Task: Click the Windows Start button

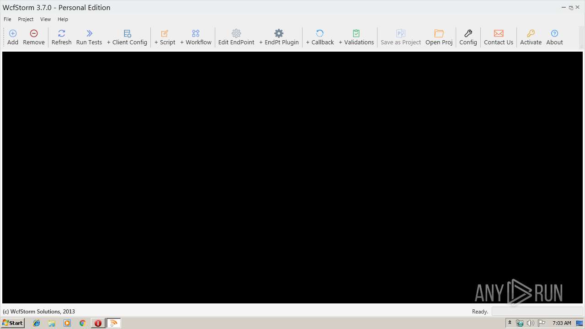Action: [x=13, y=323]
